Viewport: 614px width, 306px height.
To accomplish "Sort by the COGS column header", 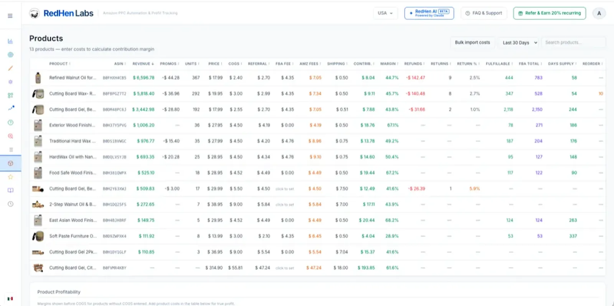I will pyautogui.click(x=235, y=64).
